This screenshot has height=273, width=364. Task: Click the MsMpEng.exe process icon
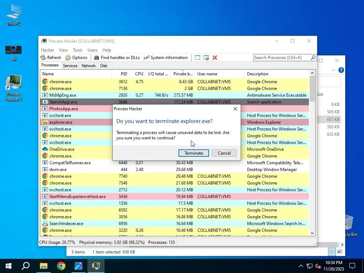coord(45,95)
